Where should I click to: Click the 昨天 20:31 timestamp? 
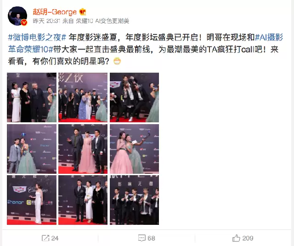(46, 21)
